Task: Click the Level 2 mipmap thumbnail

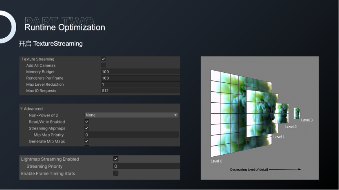Action: (282, 113)
